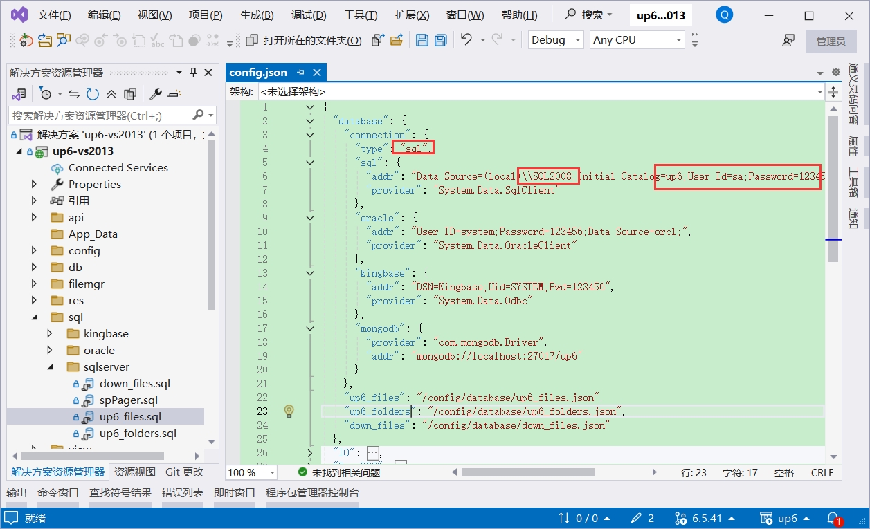Toggle Show All Files in Solution Explorer

coord(130,94)
